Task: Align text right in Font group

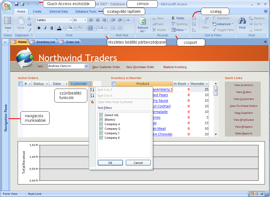Action: tap(104, 20)
